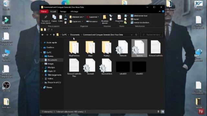The height and width of the screenshot is (116, 207).
Task: Open the Fichier menu tab
Action: coord(44,12)
